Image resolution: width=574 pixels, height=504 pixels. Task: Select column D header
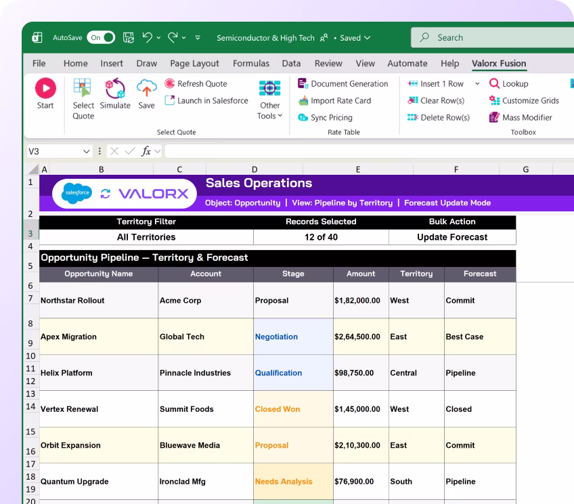[255, 169]
